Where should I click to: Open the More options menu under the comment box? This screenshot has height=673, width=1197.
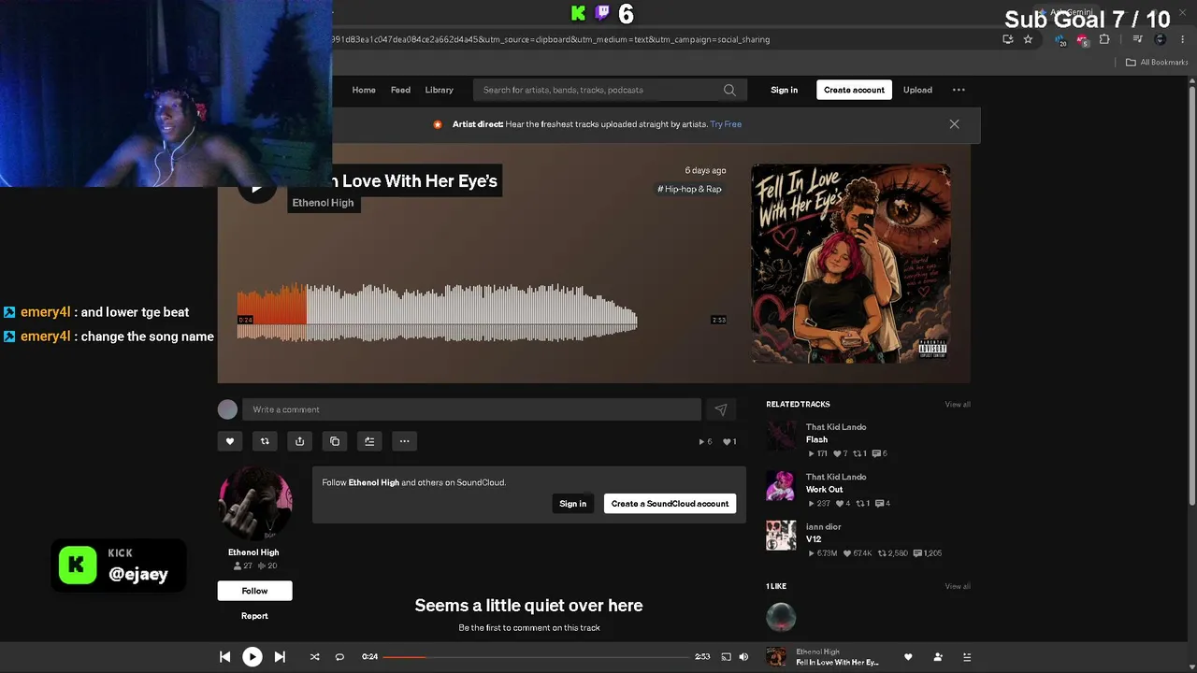coord(404,441)
